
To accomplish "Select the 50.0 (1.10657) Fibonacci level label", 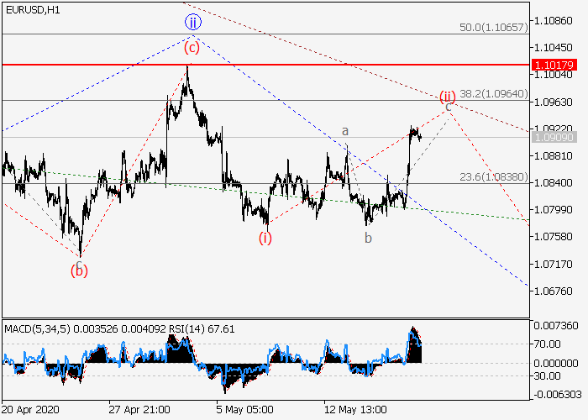I will point(494,28).
